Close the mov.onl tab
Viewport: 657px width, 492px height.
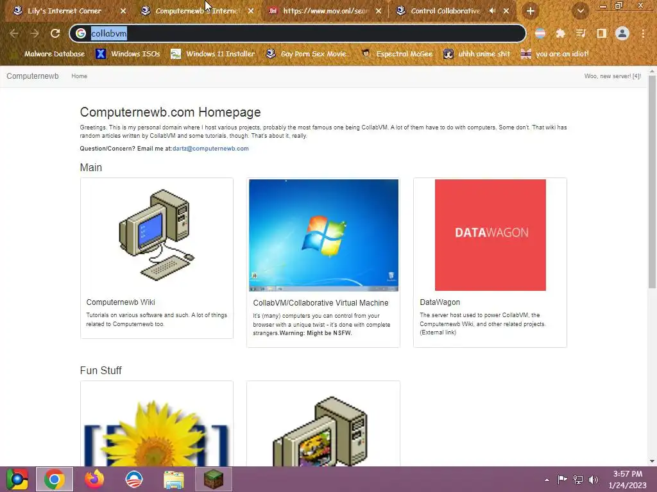(379, 11)
